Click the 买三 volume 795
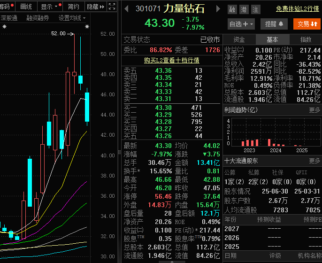Viewport: 322px width, 263px height. [197, 122]
